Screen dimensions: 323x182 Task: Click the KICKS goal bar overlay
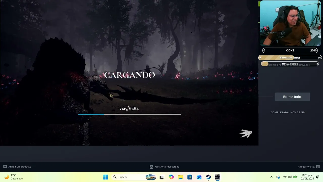(x=290, y=51)
